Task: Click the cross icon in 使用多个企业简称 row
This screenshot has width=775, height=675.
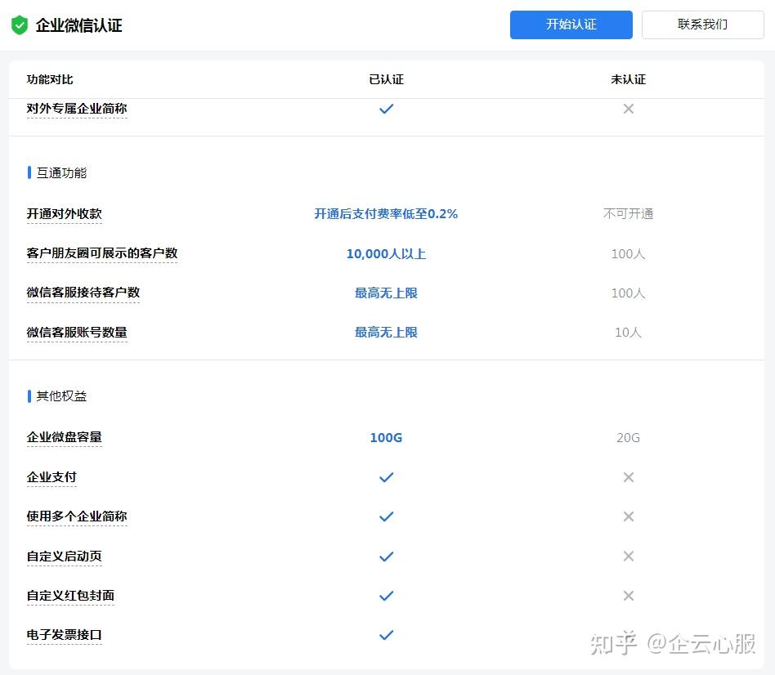Action: click(628, 516)
